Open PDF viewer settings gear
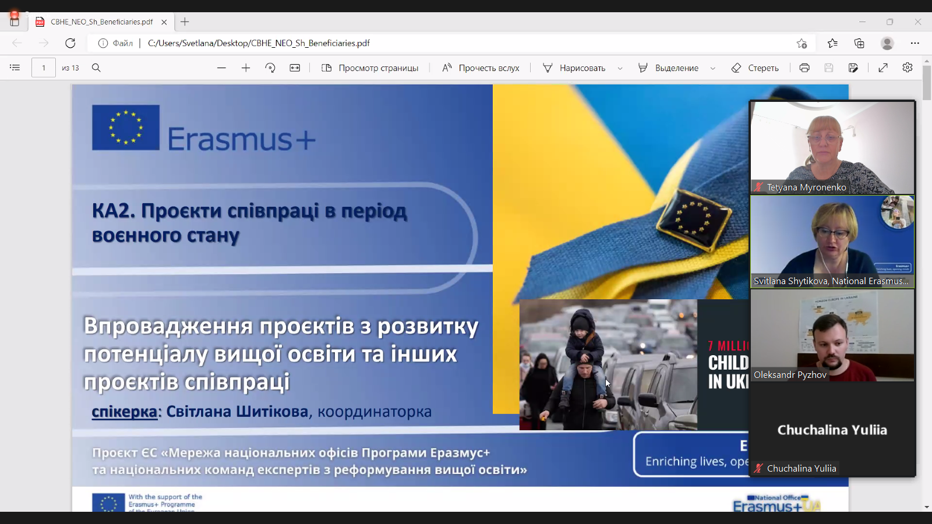932x524 pixels. coord(908,68)
